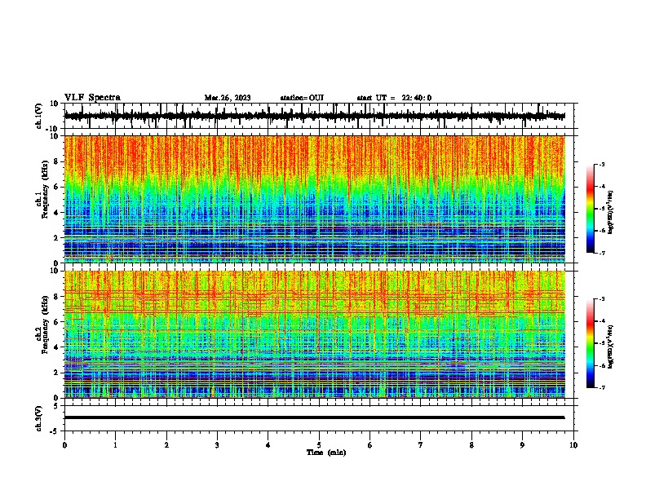Click the "Time (min)" x-axis label
This screenshot has height=499, width=646.
[326, 453]
